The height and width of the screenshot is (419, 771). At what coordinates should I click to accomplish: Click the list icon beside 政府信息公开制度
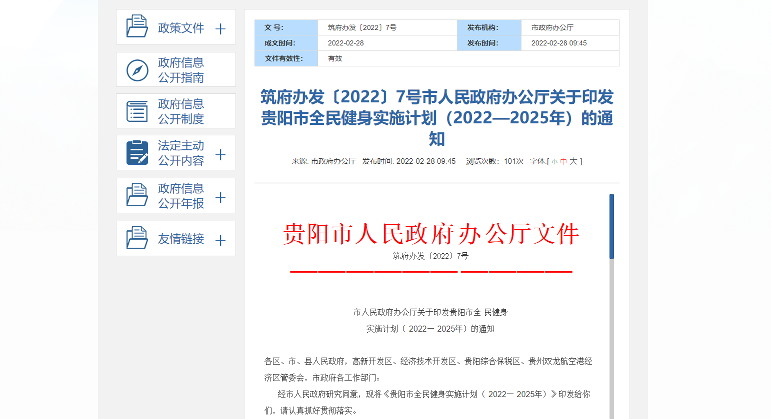(138, 110)
